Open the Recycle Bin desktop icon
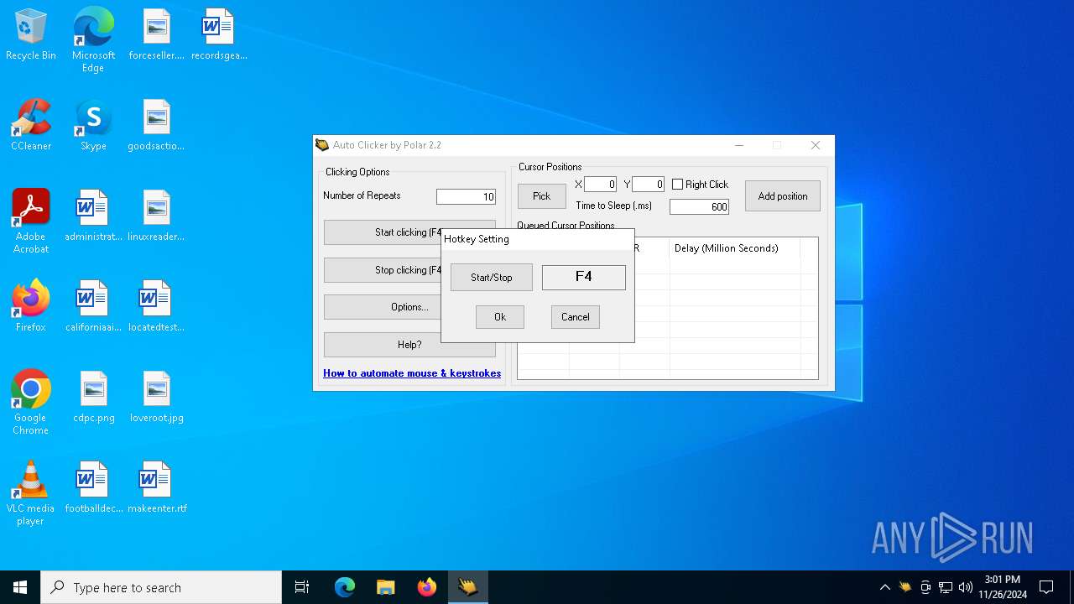This screenshot has width=1074, height=604. click(x=31, y=35)
